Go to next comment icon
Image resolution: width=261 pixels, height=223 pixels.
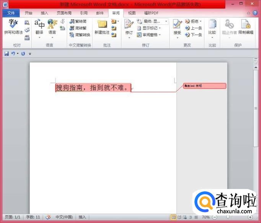(x=114, y=35)
